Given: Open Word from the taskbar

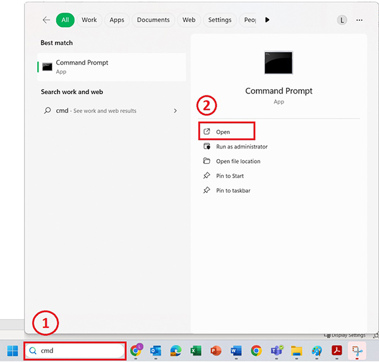Looking at the screenshot, I should click(x=236, y=351).
